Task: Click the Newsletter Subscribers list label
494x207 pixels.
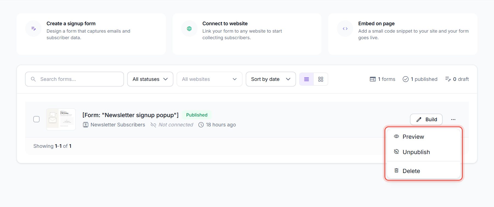Action: (118, 125)
